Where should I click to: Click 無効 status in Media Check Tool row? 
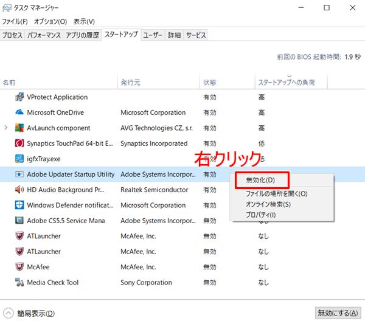pos(210,282)
